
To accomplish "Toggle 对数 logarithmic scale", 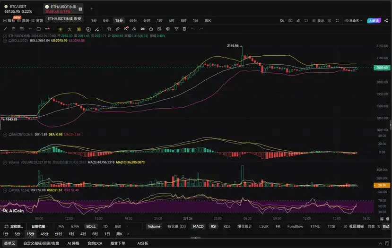I will pos(371,227).
